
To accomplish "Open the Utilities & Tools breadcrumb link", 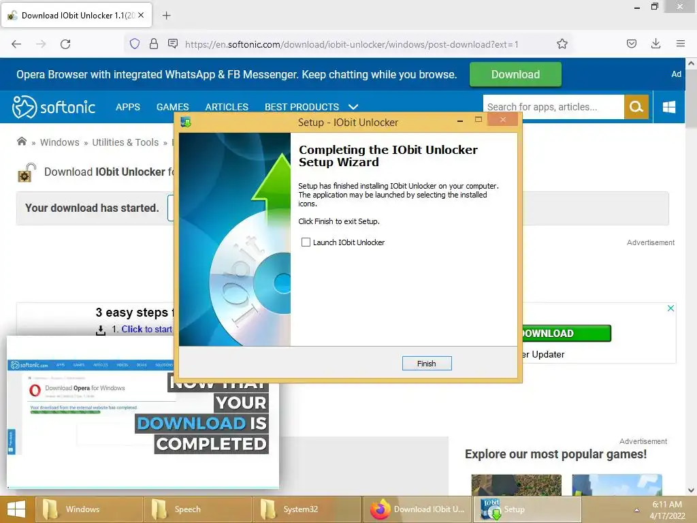I will (x=125, y=142).
